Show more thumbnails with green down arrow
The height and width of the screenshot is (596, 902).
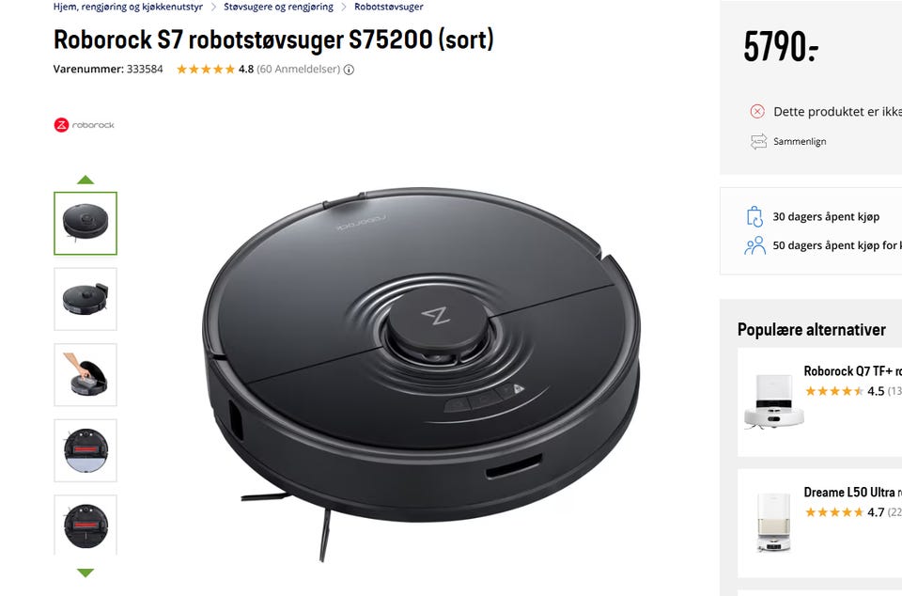tap(86, 572)
